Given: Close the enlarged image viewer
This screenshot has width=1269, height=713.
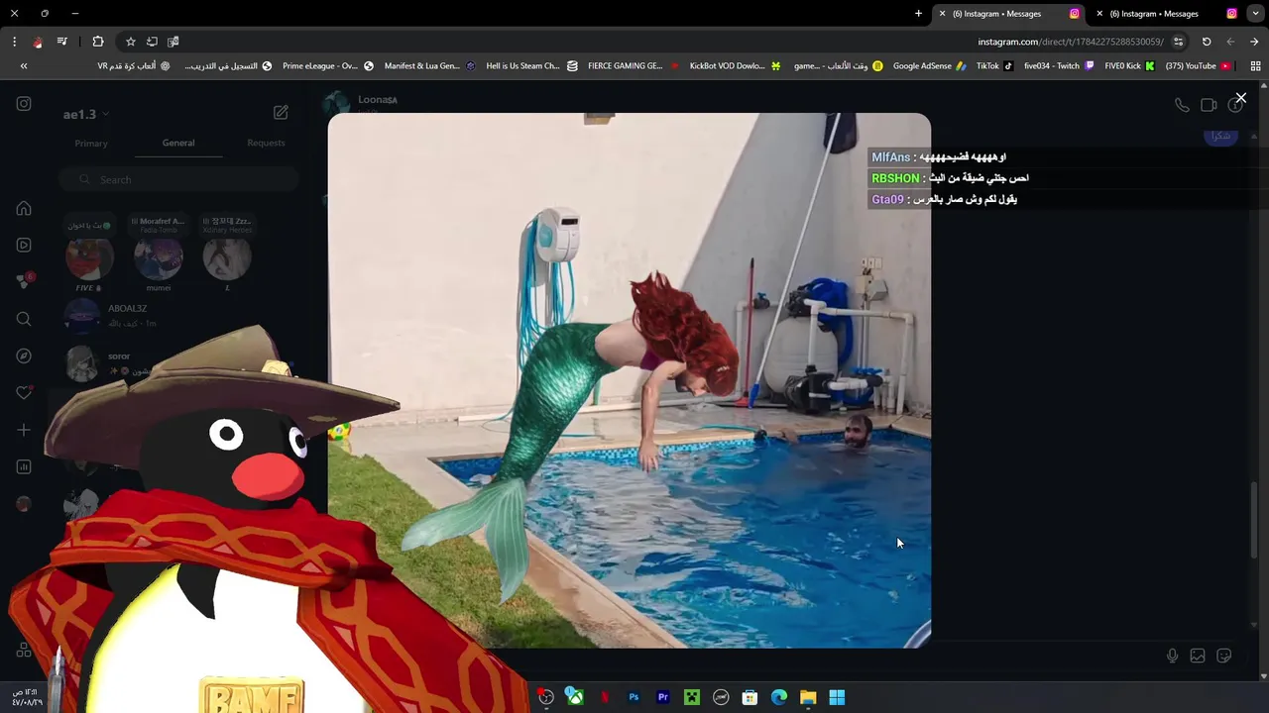Looking at the screenshot, I should pyautogui.click(x=1240, y=98).
